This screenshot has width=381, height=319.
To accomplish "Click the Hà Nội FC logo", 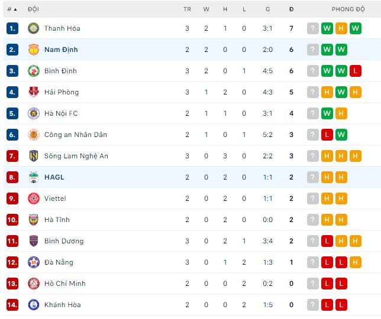I will 33,113.
